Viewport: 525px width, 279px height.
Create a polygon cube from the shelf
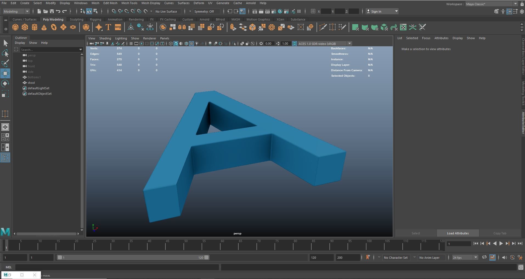point(25,27)
